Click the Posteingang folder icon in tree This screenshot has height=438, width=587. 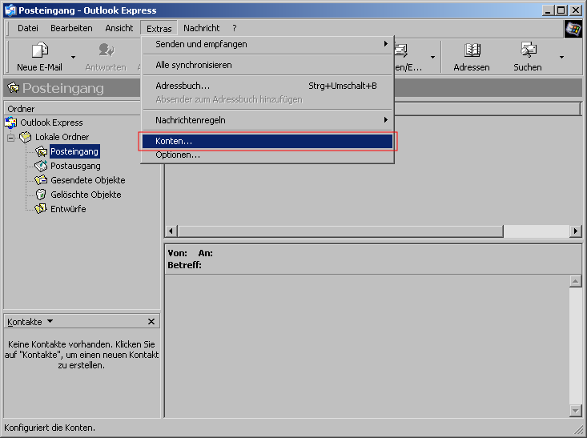pos(41,151)
